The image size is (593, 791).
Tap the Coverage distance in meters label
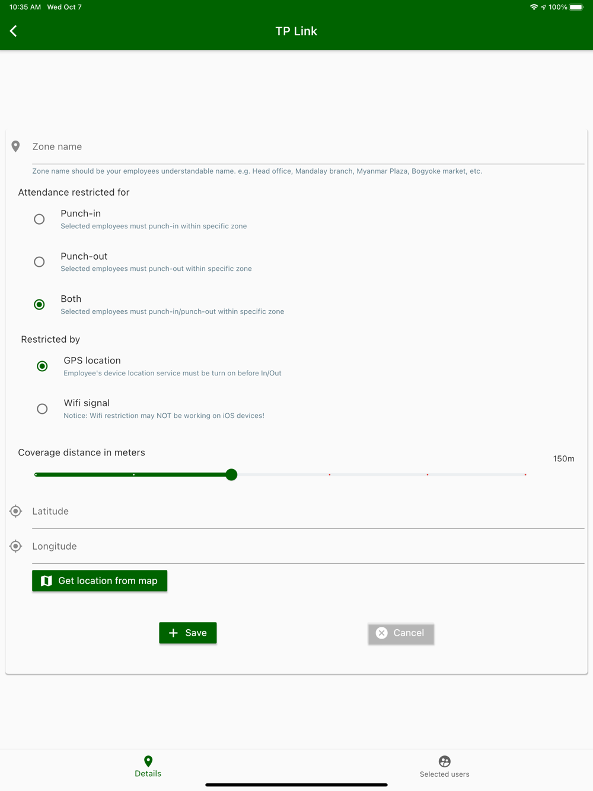[x=81, y=452]
